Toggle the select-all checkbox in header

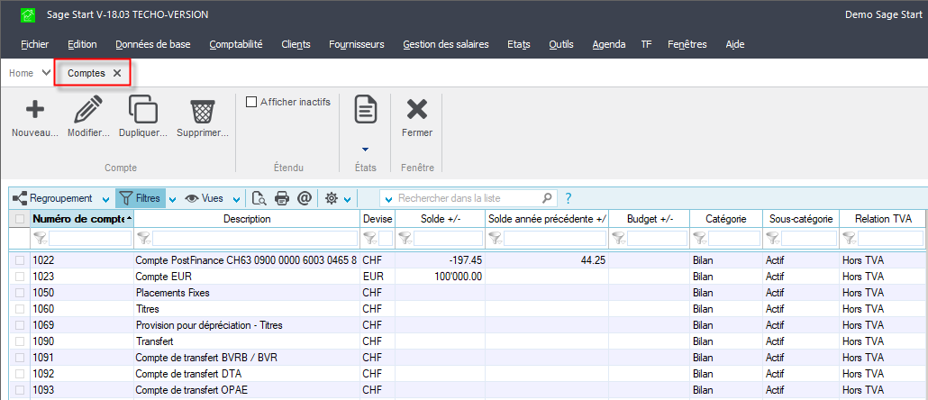20,219
